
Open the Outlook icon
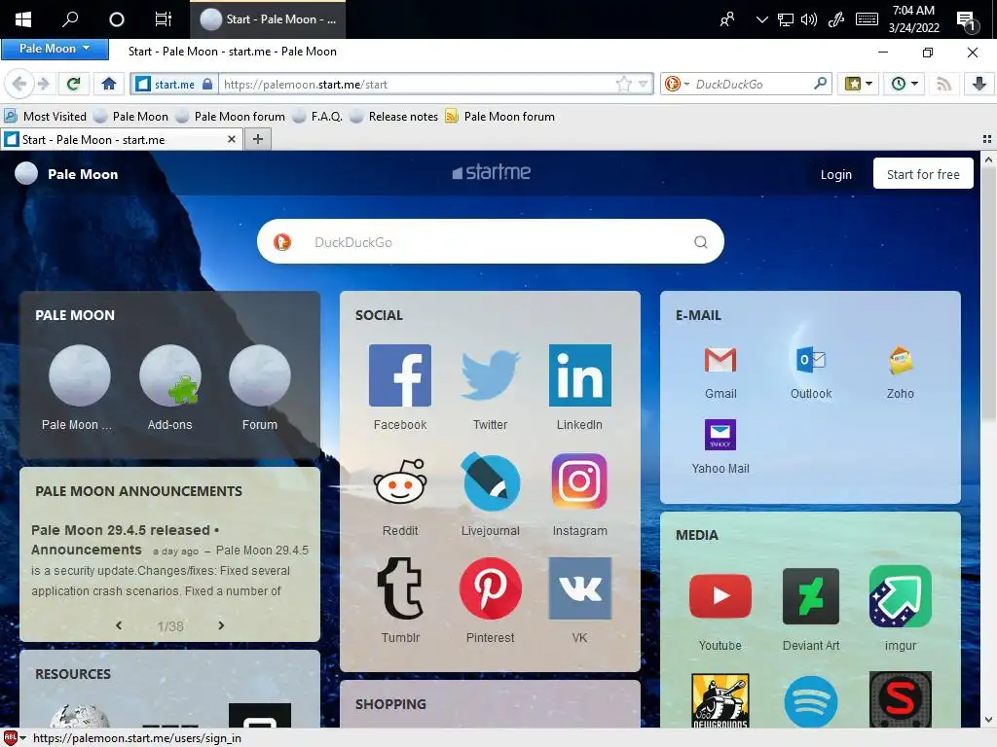tap(811, 360)
